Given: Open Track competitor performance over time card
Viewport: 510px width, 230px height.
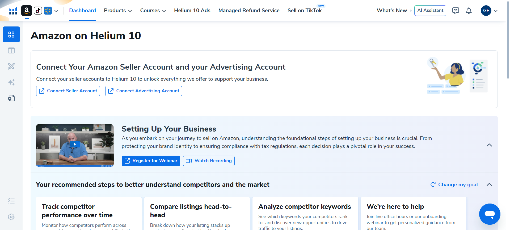Looking at the screenshot, I should point(88,213).
